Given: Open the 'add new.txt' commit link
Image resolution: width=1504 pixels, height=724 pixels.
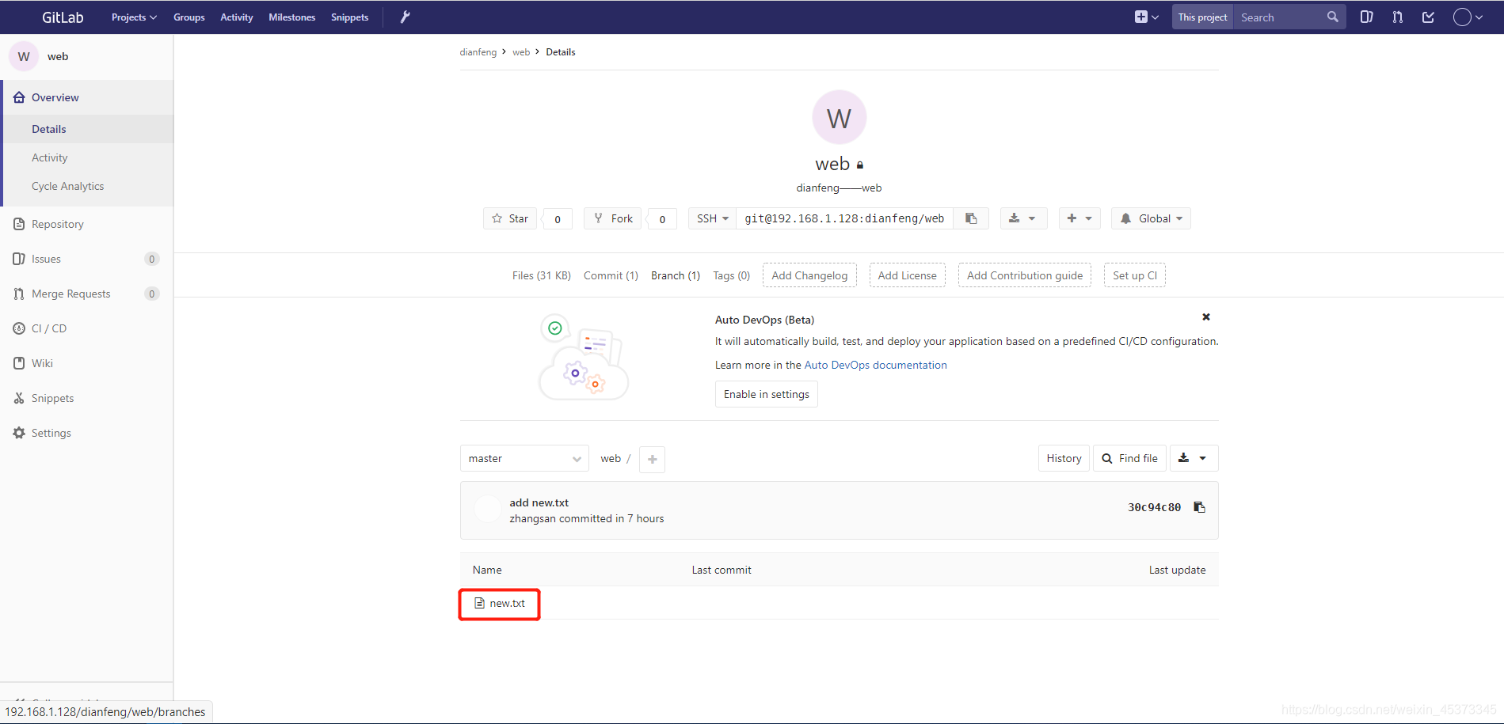Looking at the screenshot, I should point(539,502).
